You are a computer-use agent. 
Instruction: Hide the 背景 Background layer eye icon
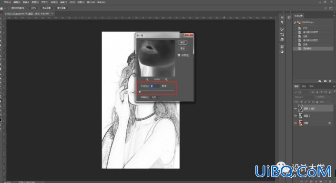tap(295, 123)
